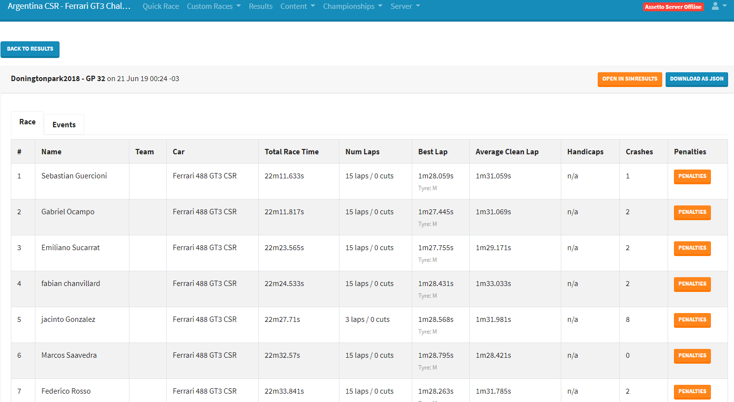Screen dimensions: 734x402
Task: Download results as JSON
Action: tap(697, 79)
